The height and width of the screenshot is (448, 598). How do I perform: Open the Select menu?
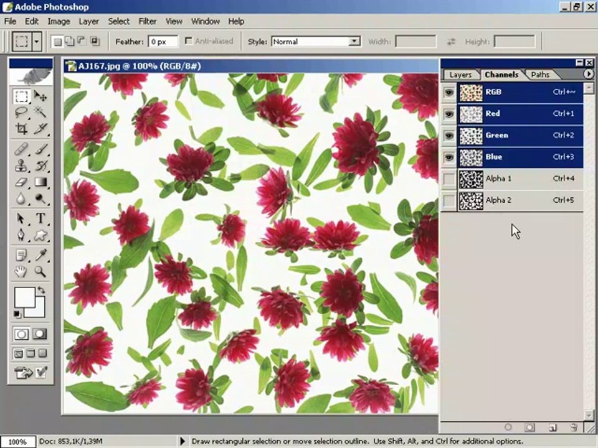point(118,21)
